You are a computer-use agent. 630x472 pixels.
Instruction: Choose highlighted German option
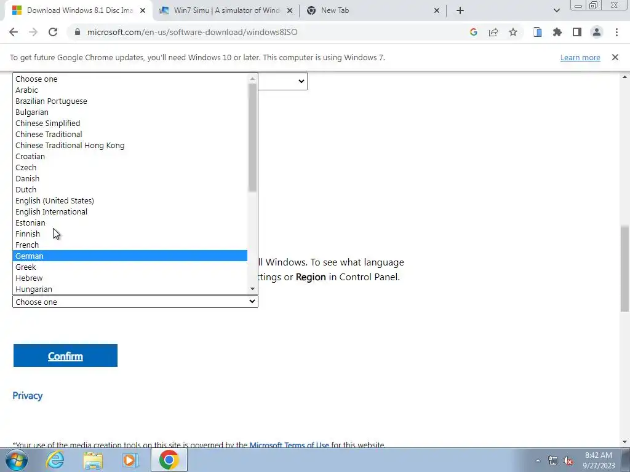[130, 256]
